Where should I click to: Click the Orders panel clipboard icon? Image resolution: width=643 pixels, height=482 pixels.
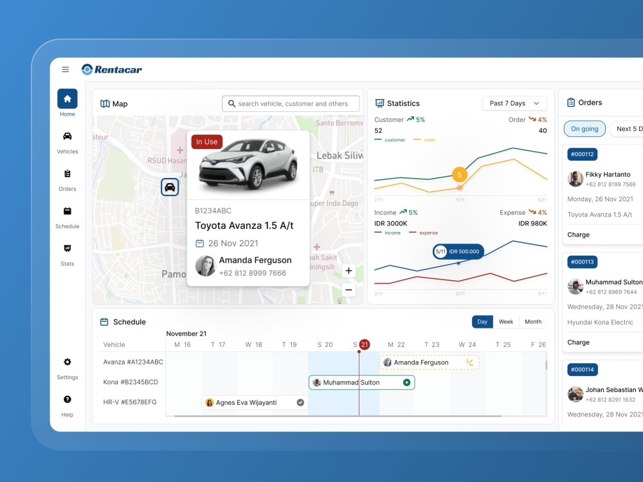tap(571, 102)
